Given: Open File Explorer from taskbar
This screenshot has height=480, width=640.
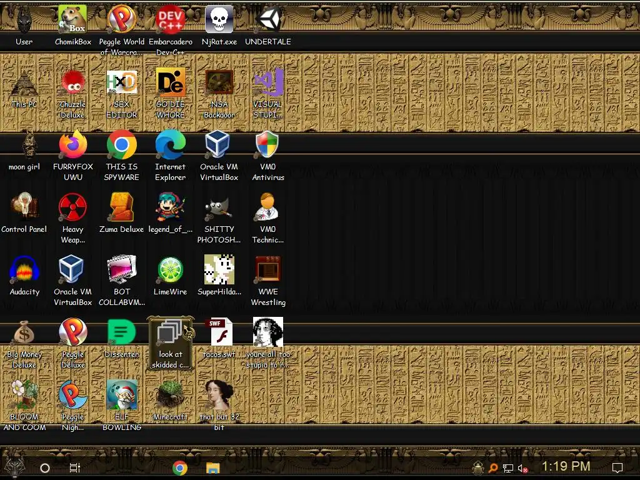Looking at the screenshot, I should [212, 467].
